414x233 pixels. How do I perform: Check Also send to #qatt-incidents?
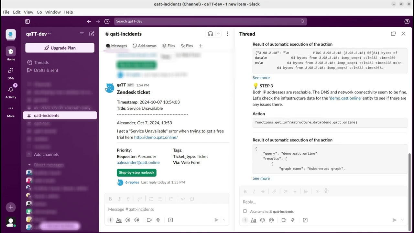click(x=245, y=211)
